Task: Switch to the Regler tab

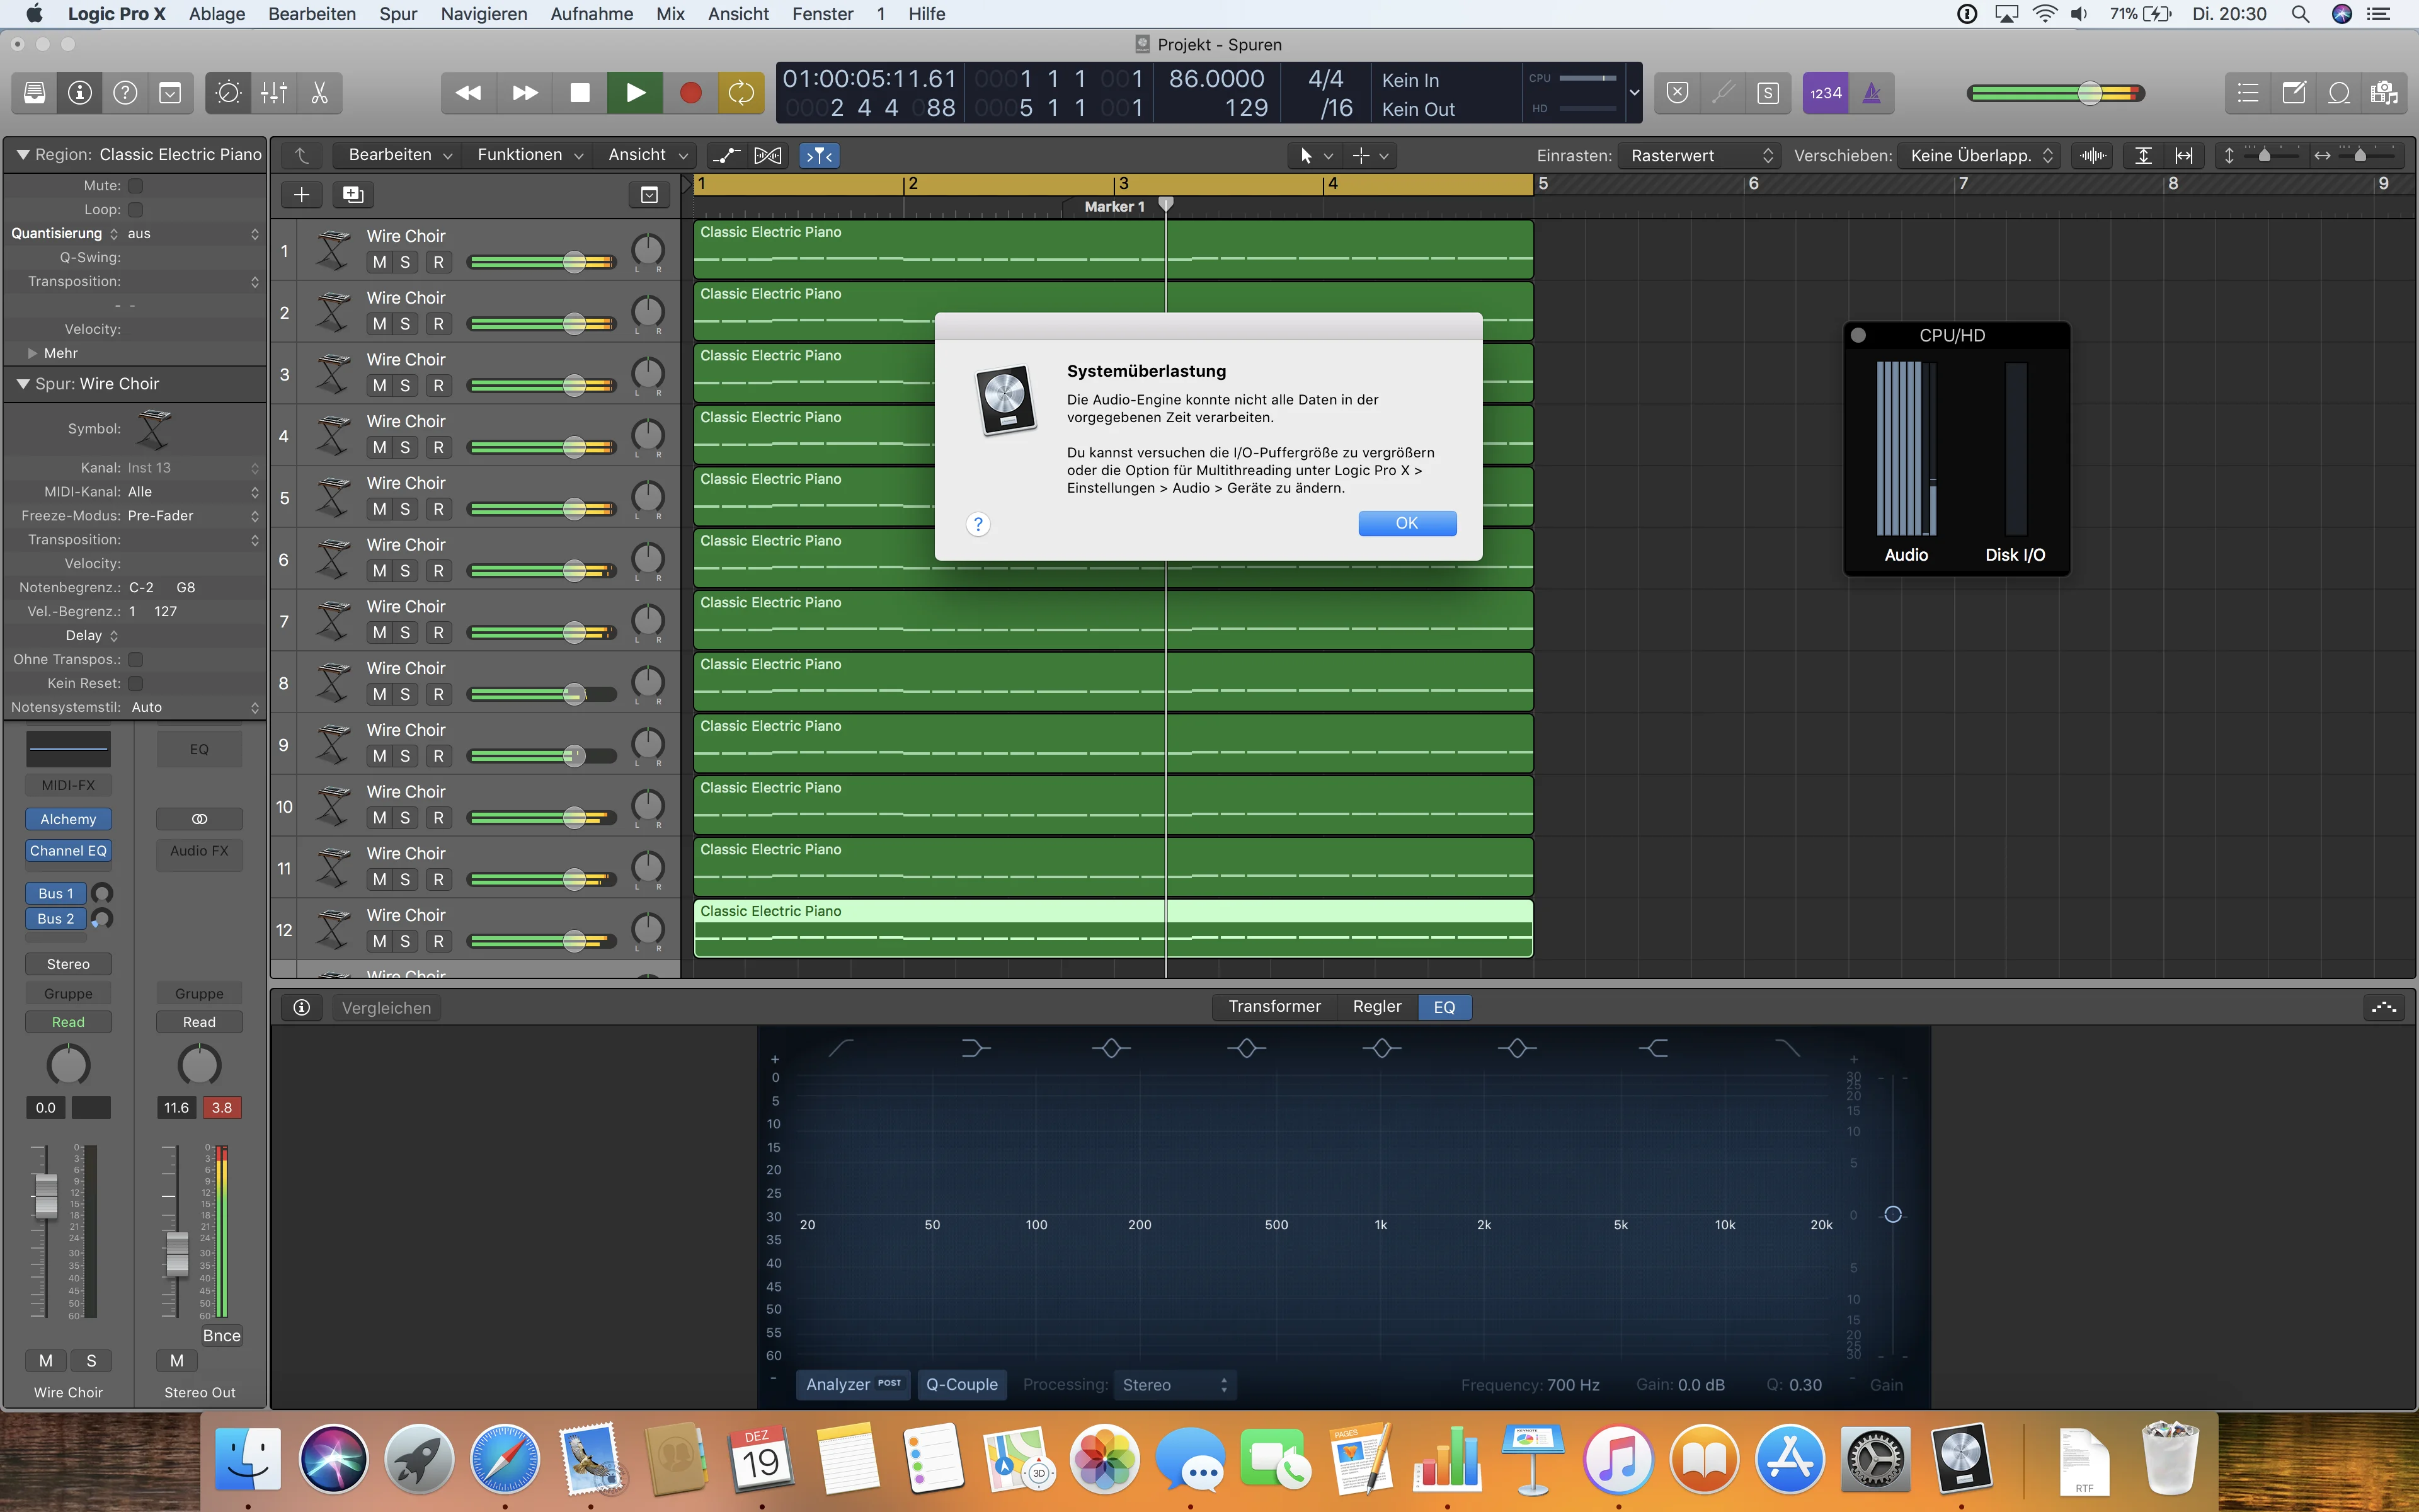Action: [x=1376, y=1007]
